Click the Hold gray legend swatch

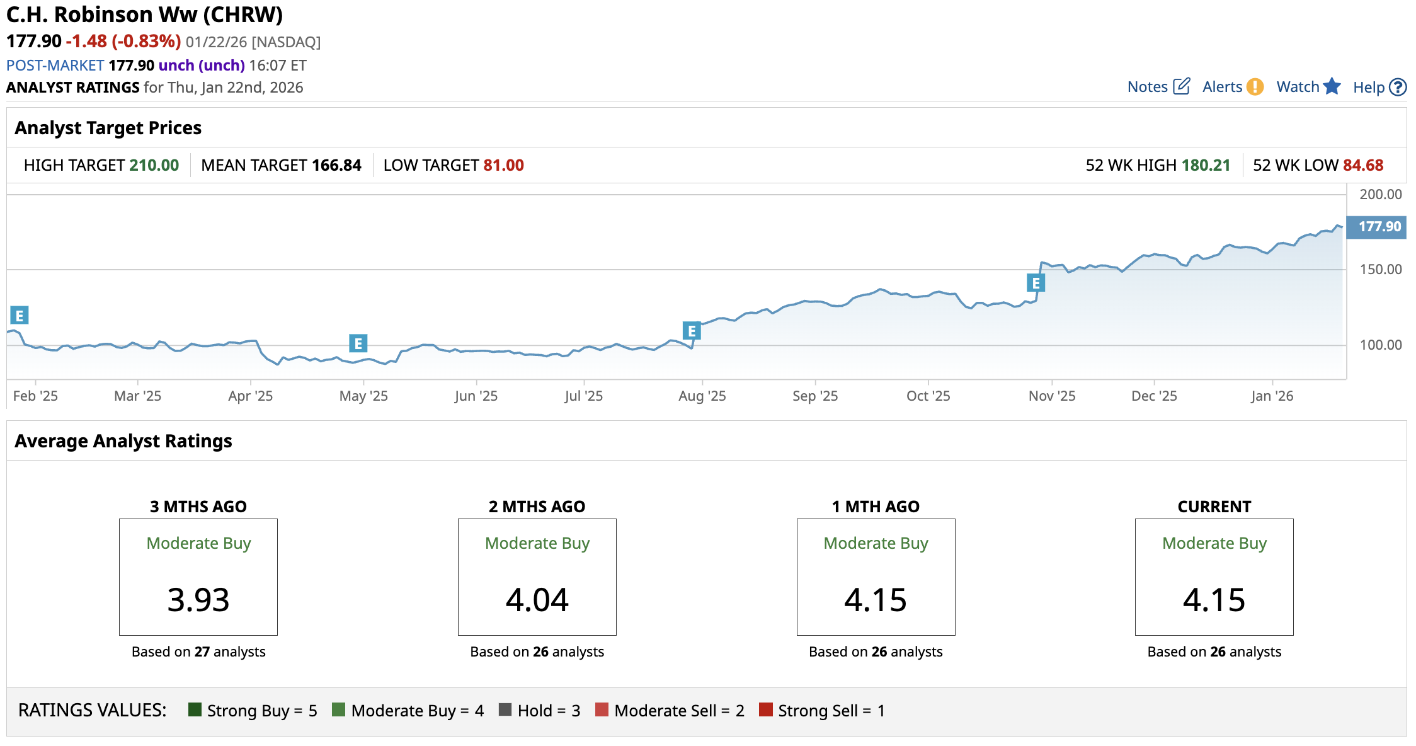pyautogui.click(x=505, y=709)
